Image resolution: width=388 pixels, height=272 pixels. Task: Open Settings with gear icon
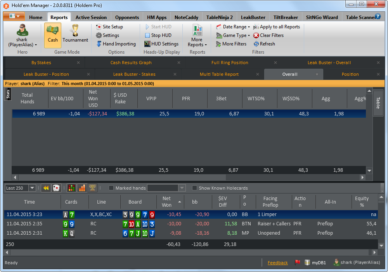(107, 35)
